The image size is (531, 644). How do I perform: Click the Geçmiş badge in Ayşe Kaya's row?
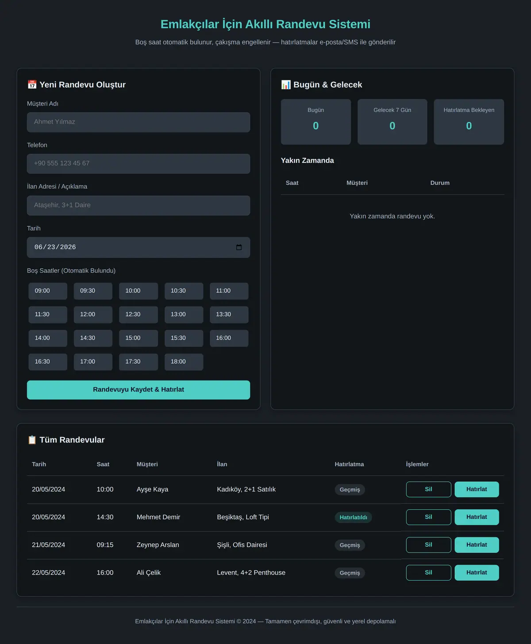(350, 490)
